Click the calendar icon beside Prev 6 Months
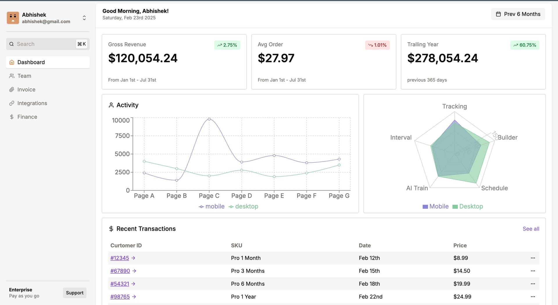Screen dimensions: 558x305 (x=498, y=14)
